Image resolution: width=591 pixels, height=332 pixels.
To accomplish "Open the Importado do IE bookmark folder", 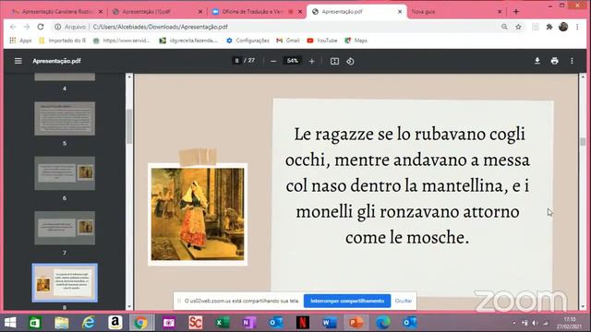I will [x=63, y=41].
